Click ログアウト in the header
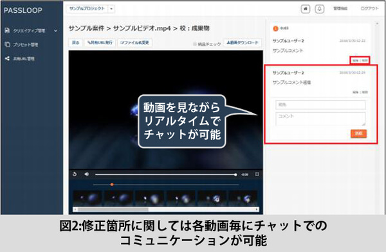386x252 pixels. 369,8
